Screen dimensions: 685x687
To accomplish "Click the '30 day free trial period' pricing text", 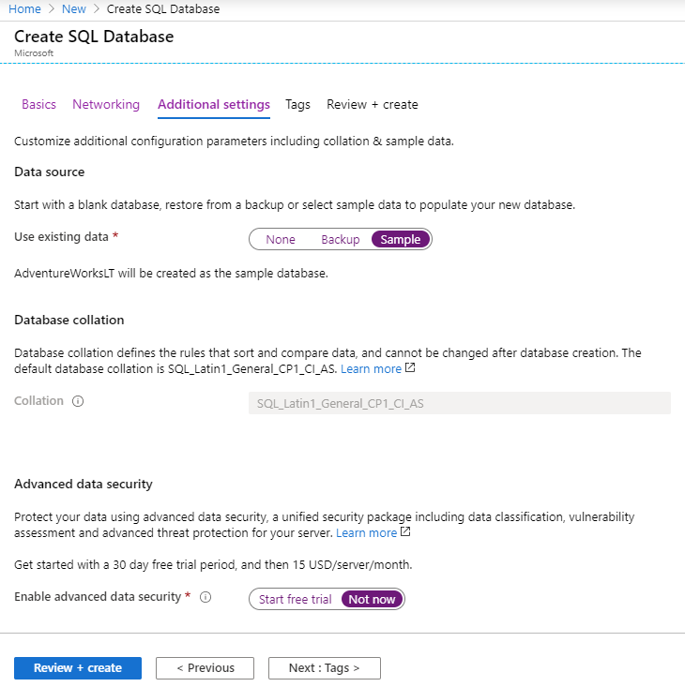I will (213, 564).
